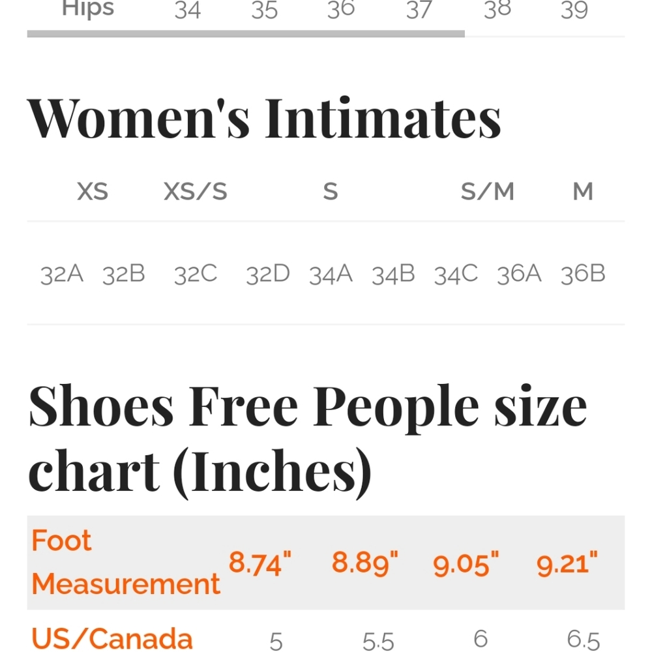Select the S size column header
The width and height of the screenshot is (652, 652).
(x=331, y=192)
